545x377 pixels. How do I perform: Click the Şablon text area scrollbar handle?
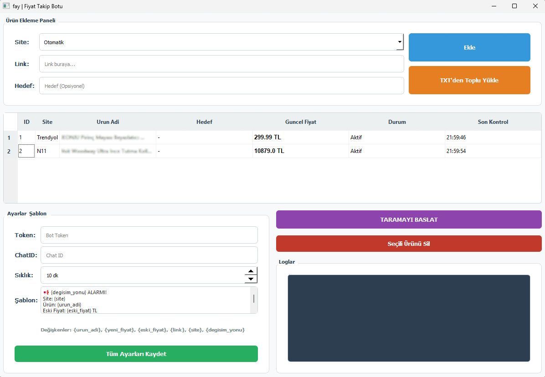coord(254,299)
